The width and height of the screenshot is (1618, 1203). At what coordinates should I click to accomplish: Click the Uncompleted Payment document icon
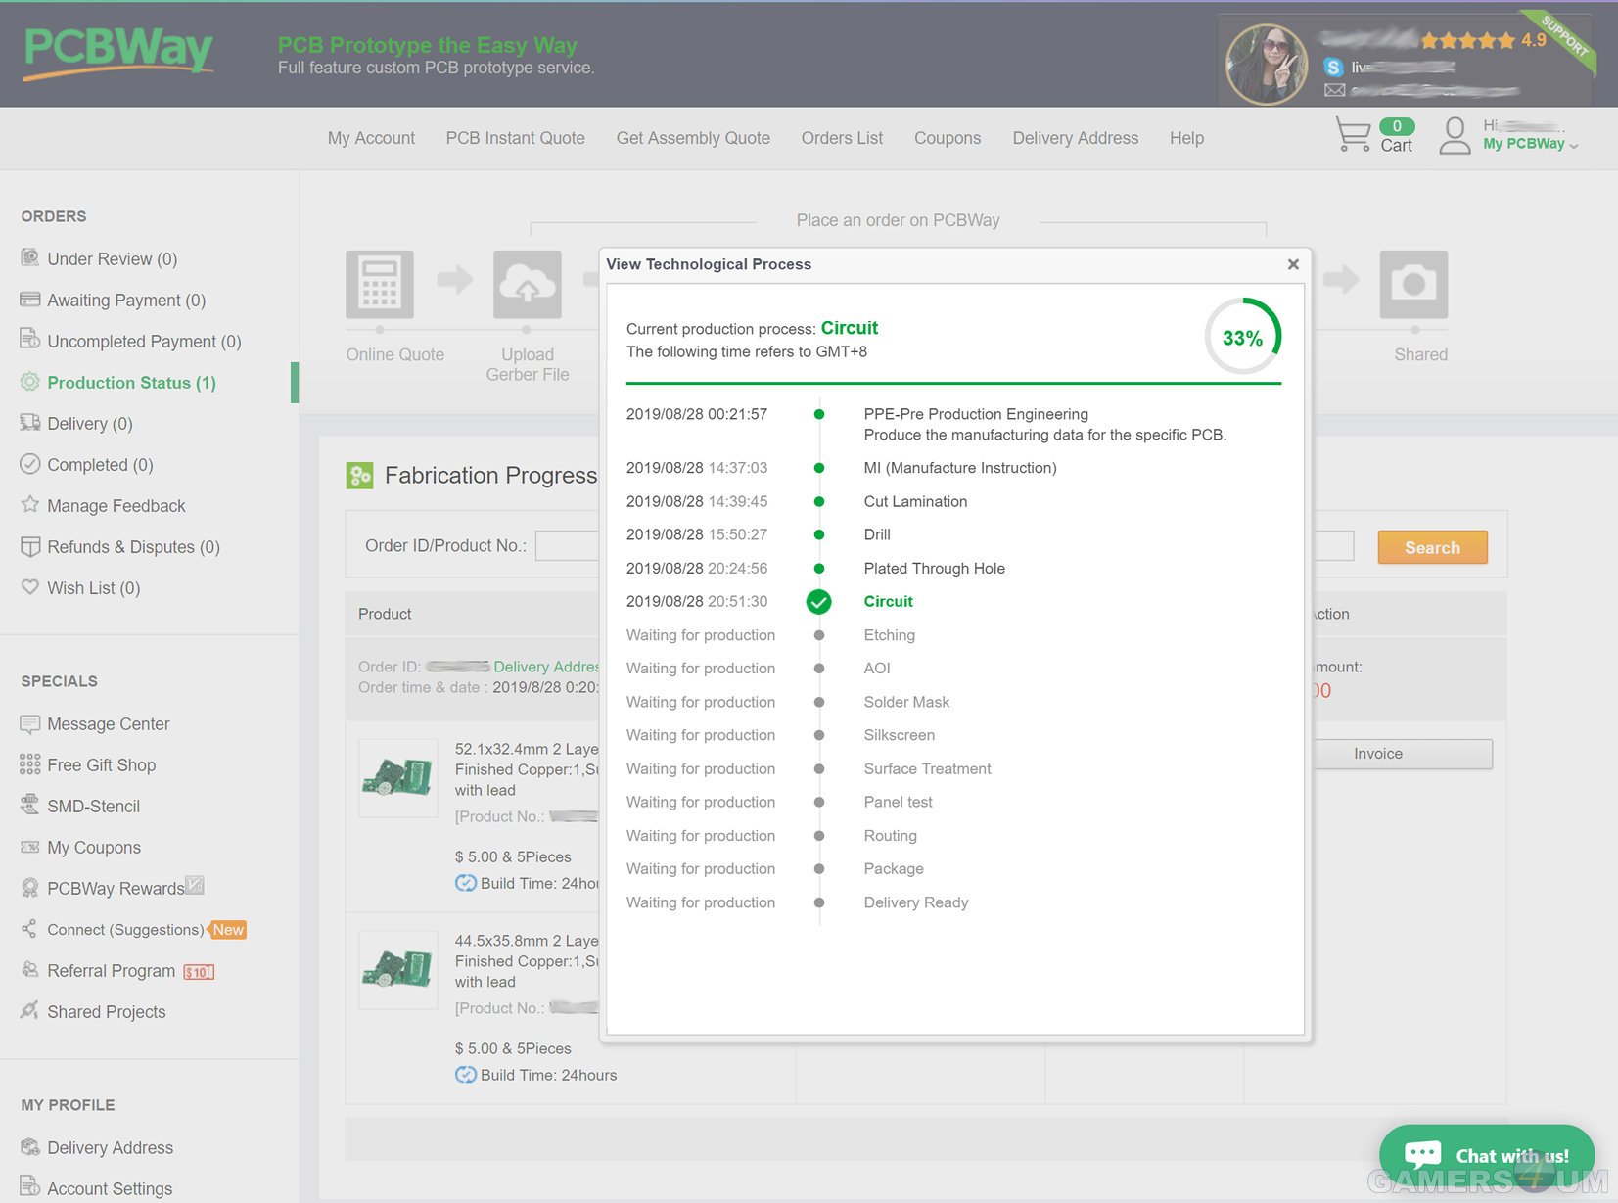point(30,340)
